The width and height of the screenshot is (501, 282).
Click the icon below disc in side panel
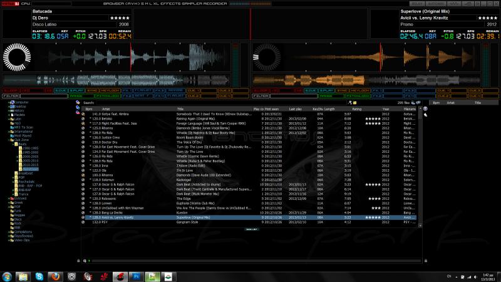[425, 115]
